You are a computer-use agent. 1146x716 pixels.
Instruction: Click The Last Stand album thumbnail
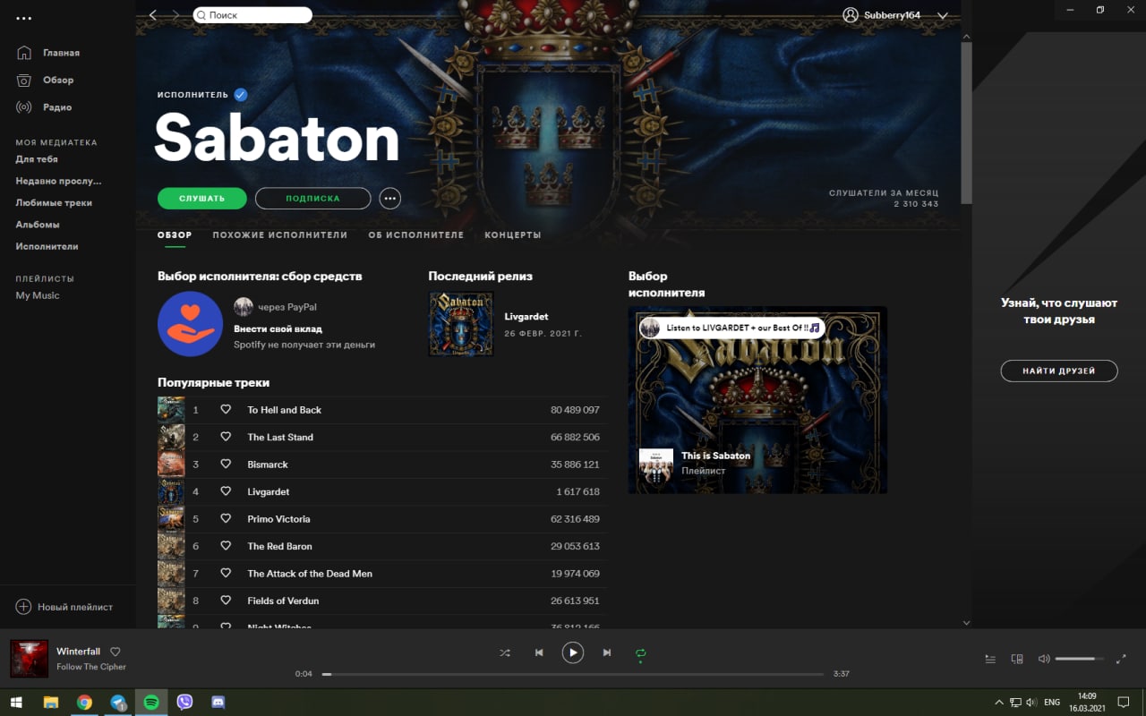(x=171, y=437)
